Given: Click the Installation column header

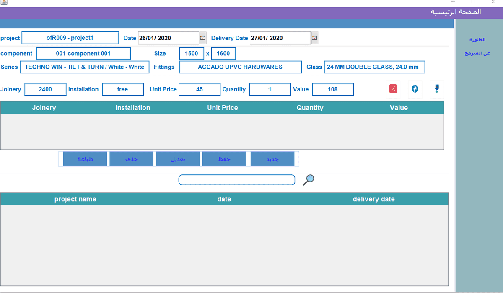Looking at the screenshot, I should coord(133,108).
